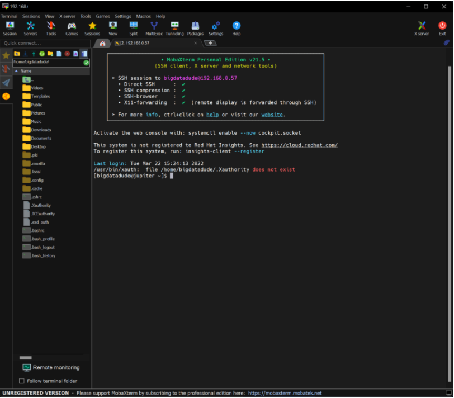Open the Settings gear toolbar icon
The height and width of the screenshot is (398, 454).
point(216,29)
